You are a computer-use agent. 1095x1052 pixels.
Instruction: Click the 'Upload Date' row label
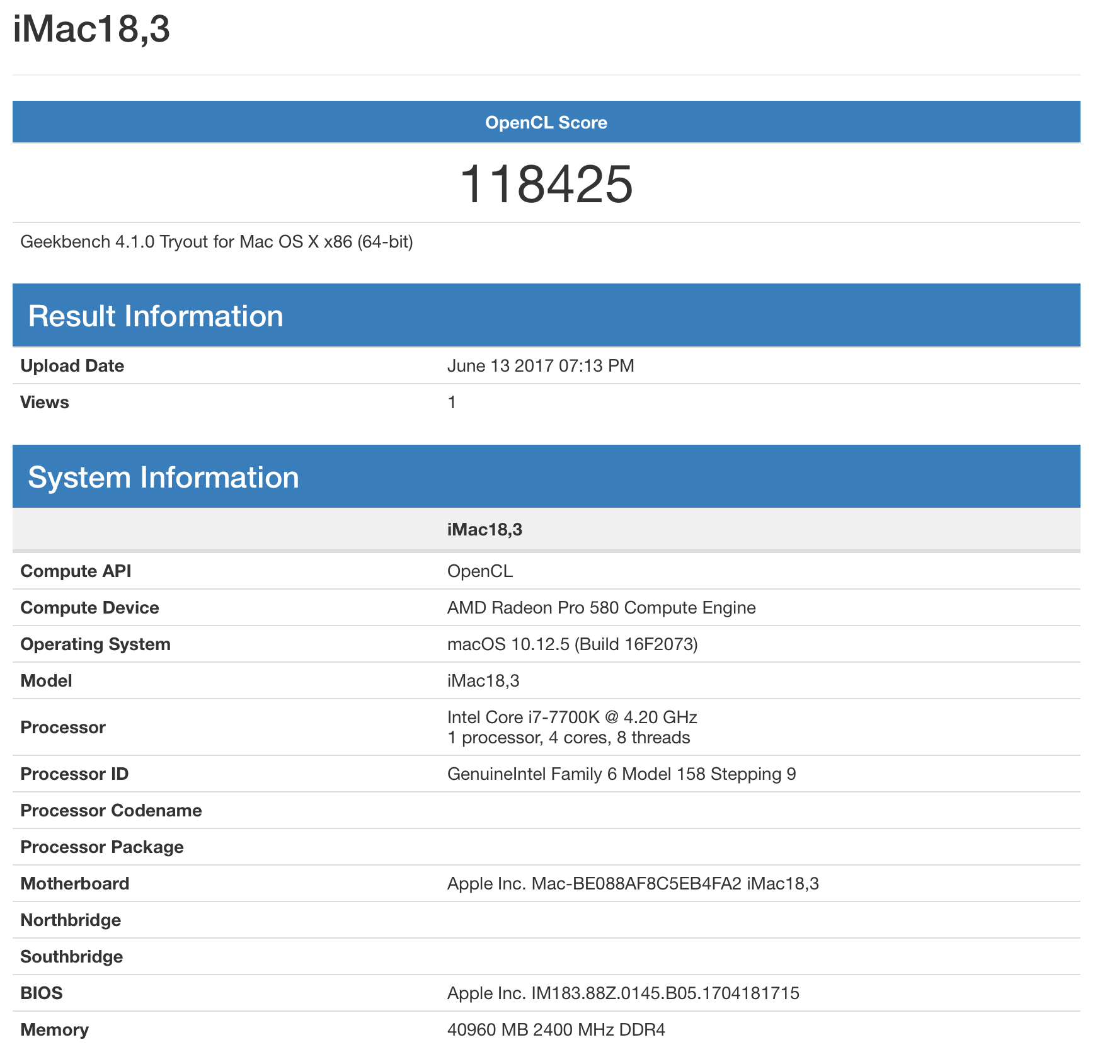(x=72, y=366)
